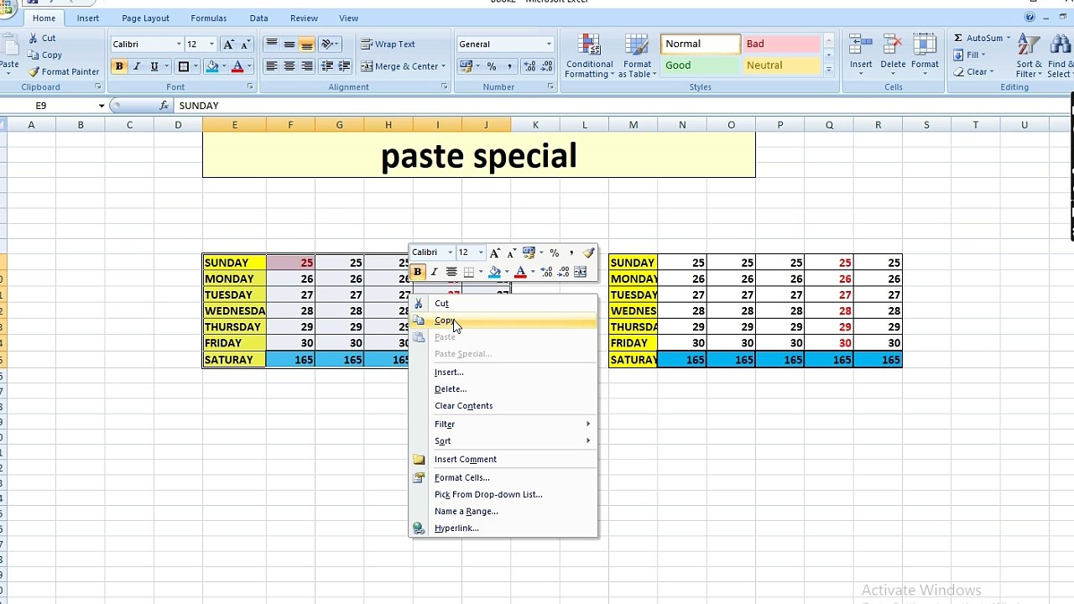Align text right using the ribbon icon
This screenshot has height=604, width=1074.
tap(307, 66)
